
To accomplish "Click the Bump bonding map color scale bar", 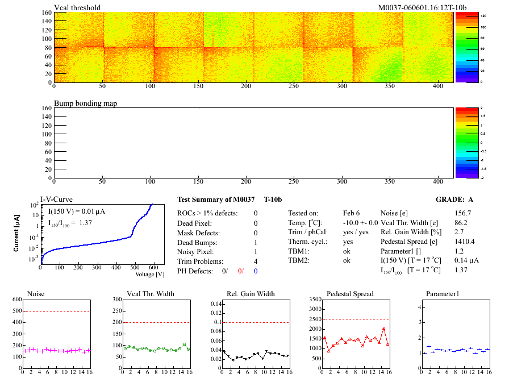I will (x=466, y=142).
